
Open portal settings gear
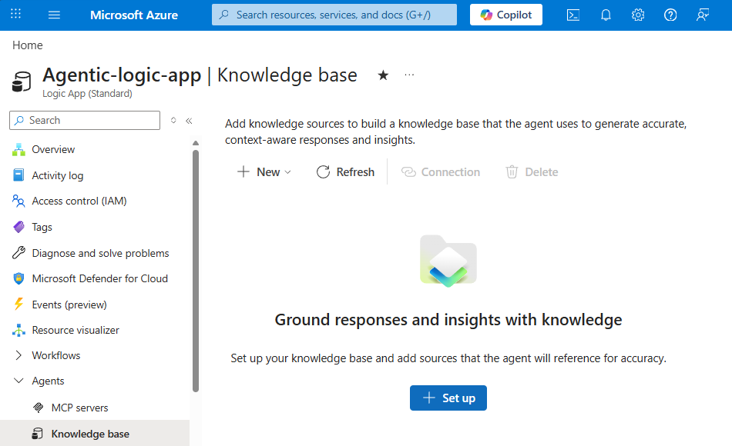tap(638, 15)
